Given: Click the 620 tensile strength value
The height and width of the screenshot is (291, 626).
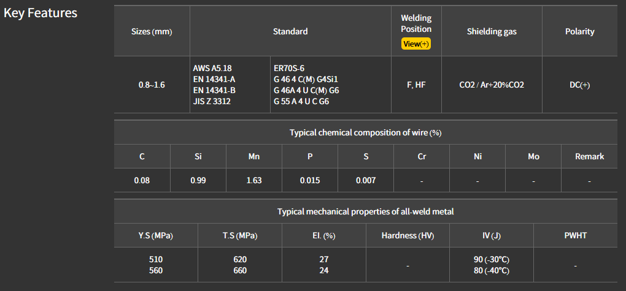Looking at the screenshot, I should click(240, 259).
